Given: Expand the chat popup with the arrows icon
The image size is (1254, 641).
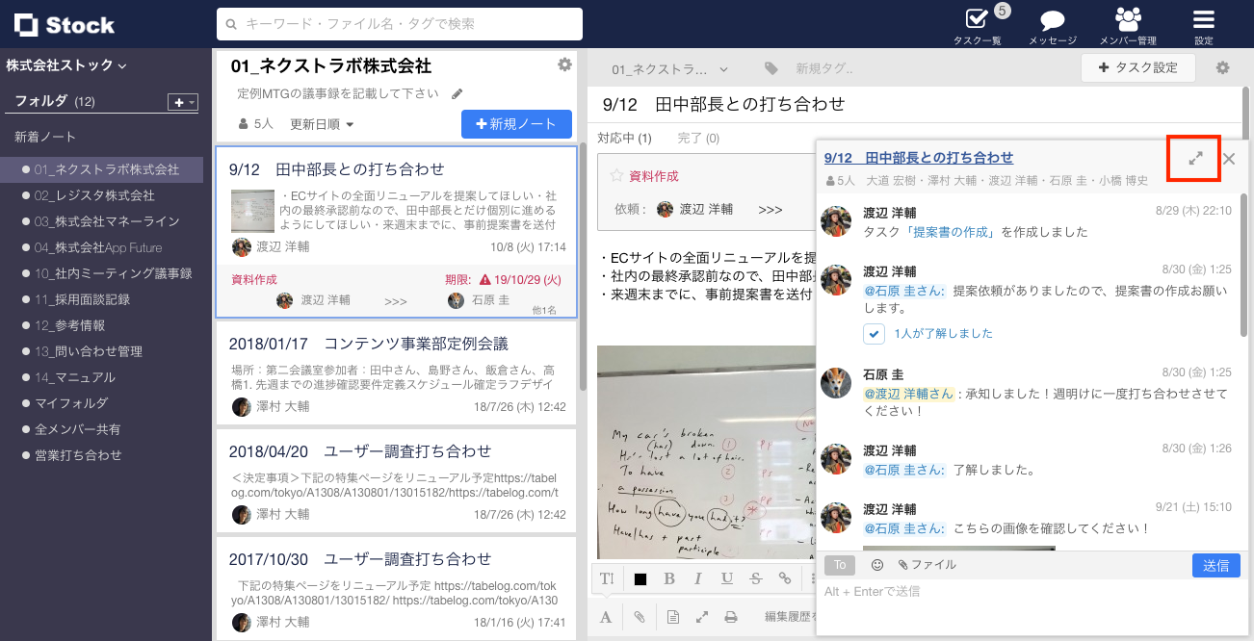Looking at the screenshot, I should [1193, 158].
